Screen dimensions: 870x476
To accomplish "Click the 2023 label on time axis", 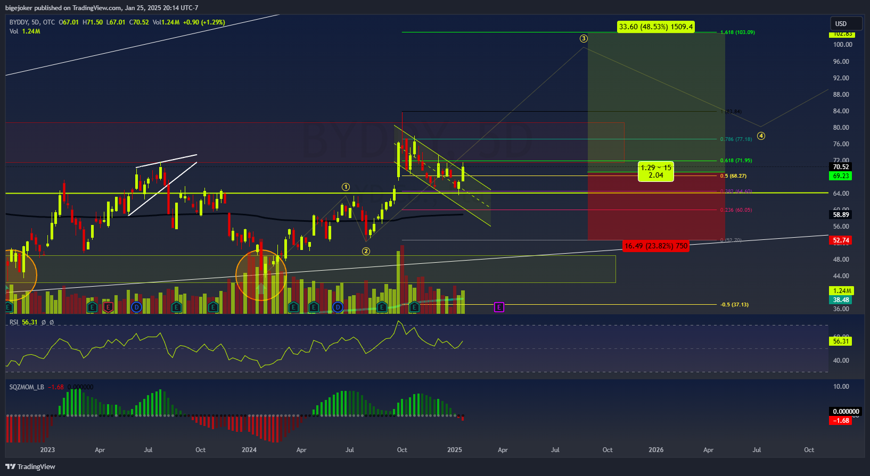I will coord(47,450).
